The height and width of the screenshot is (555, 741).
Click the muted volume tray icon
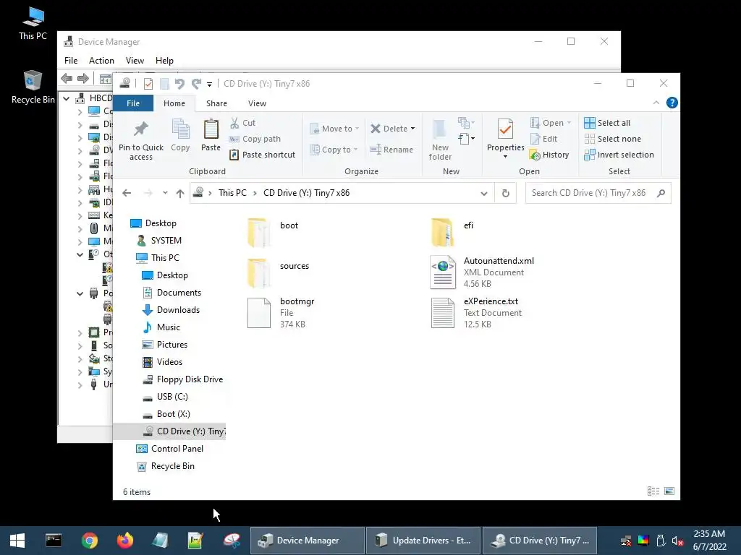pyautogui.click(x=678, y=541)
